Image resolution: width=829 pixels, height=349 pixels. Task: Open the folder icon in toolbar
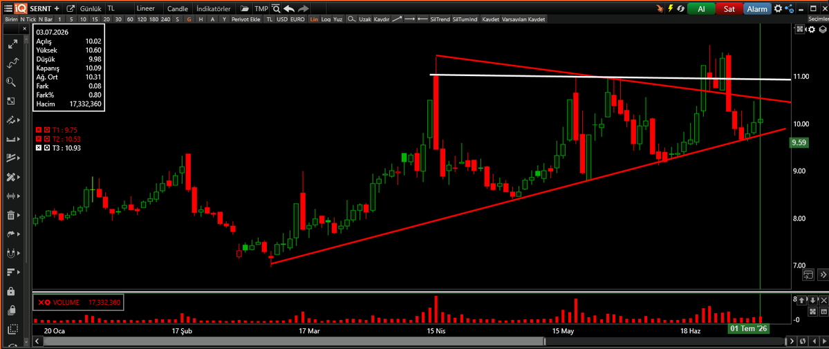click(244, 9)
